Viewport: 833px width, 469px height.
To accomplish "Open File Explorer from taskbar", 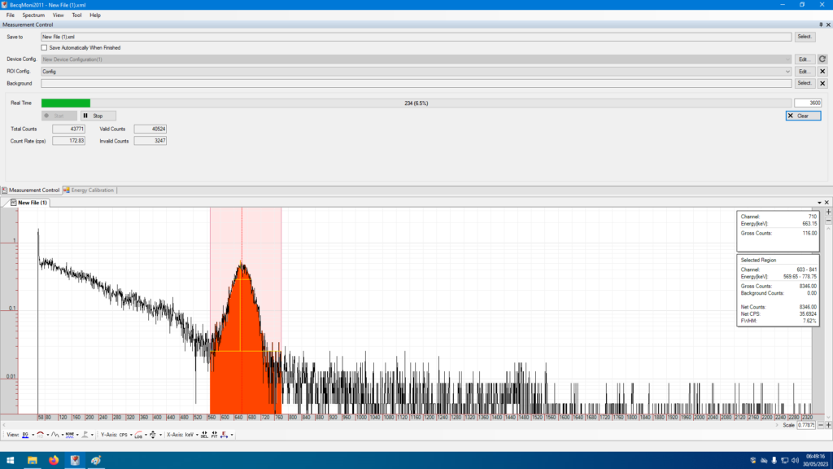I will coord(33,460).
